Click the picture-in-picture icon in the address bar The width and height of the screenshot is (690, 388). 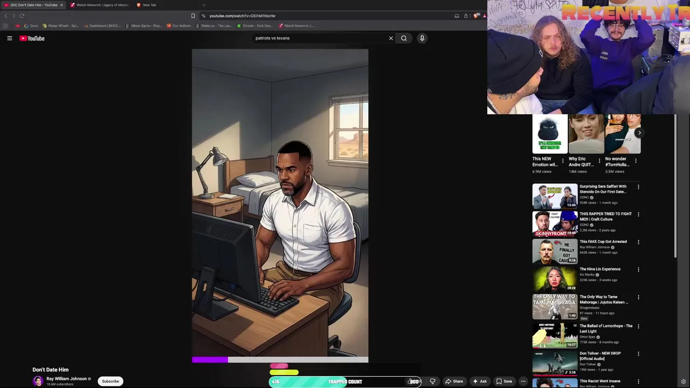coord(457,16)
